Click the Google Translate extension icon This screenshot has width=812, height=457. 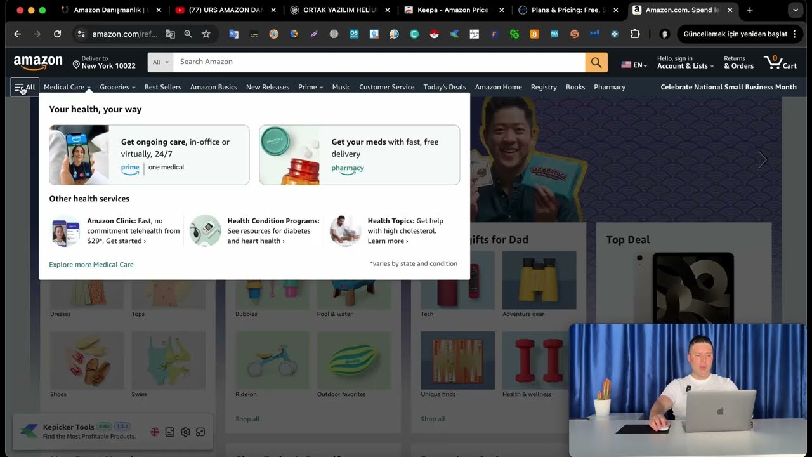point(233,34)
